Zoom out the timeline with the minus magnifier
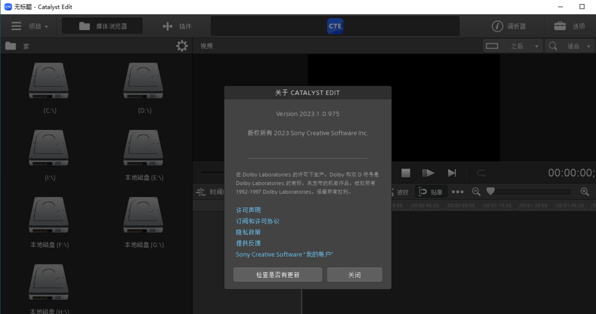Image resolution: width=596 pixels, height=314 pixels. coord(476,192)
